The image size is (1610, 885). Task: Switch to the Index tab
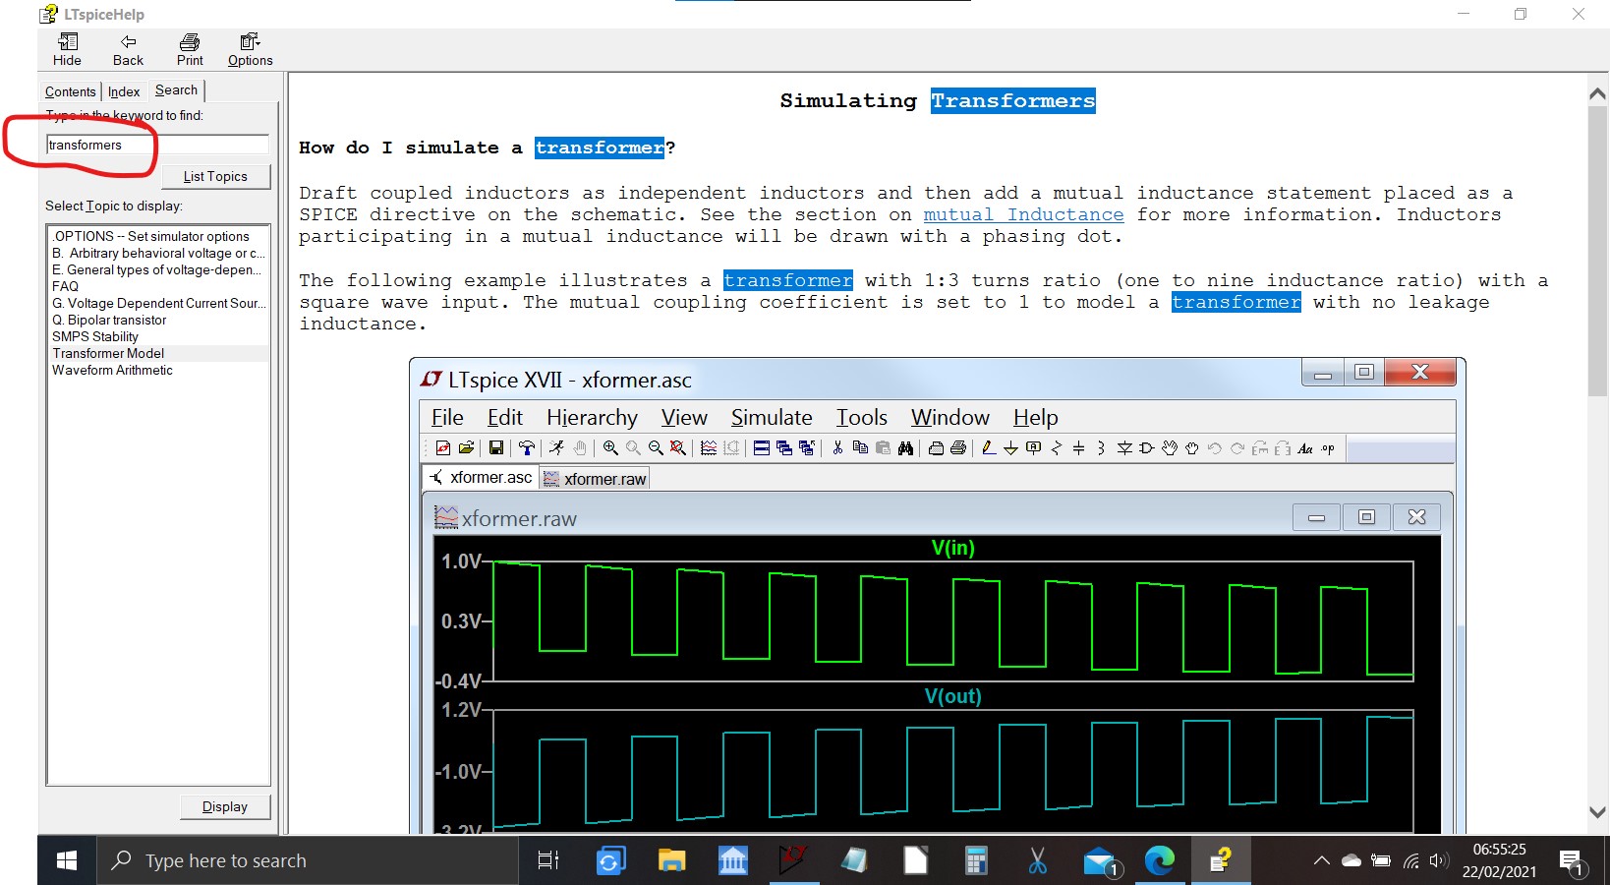(124, 91)
